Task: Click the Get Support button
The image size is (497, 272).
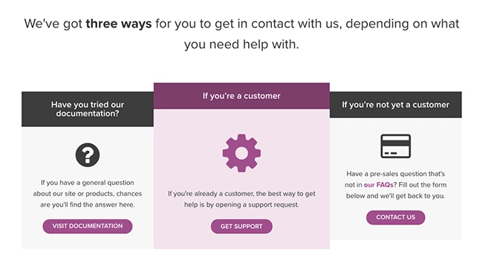Action: (x=241, y=227)
